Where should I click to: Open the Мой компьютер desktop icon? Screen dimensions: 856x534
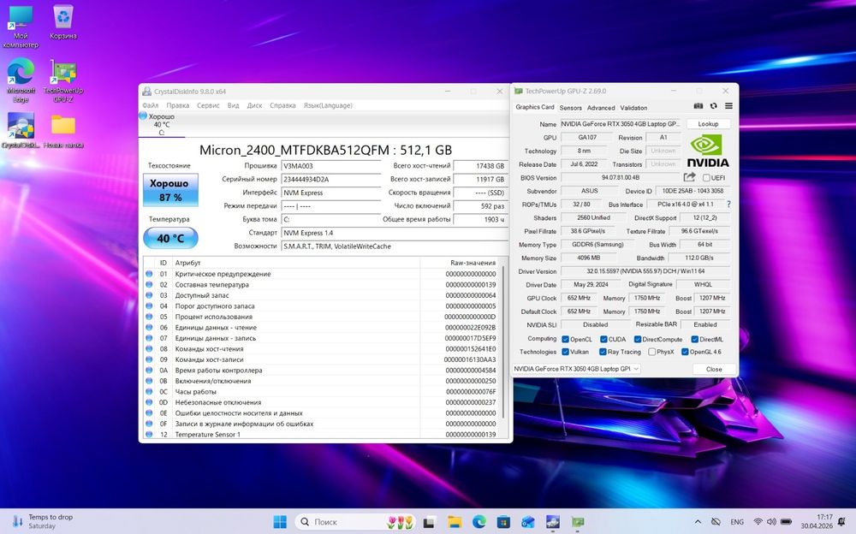click(21, 27)
